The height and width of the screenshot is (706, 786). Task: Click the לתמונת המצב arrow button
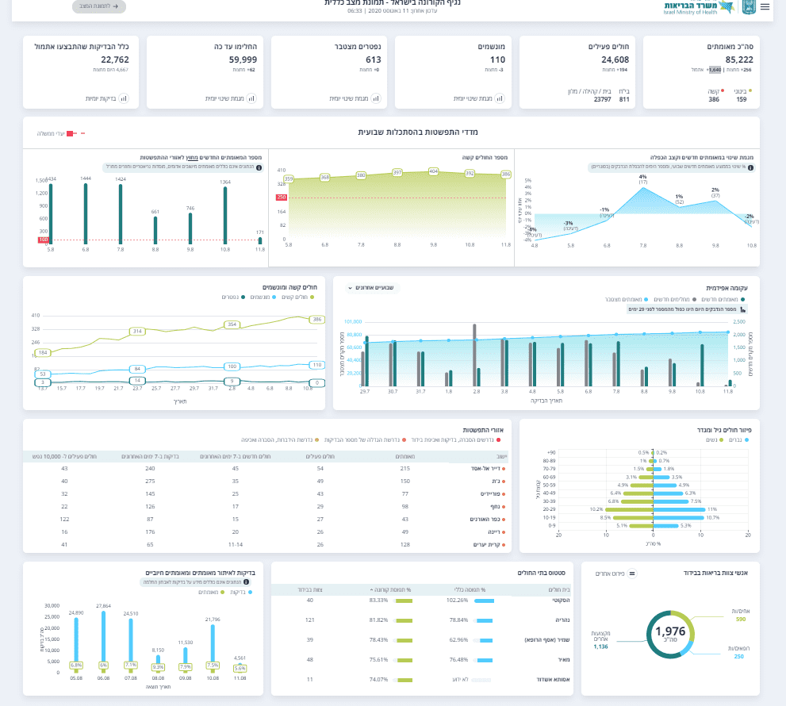tap(99, 6)
